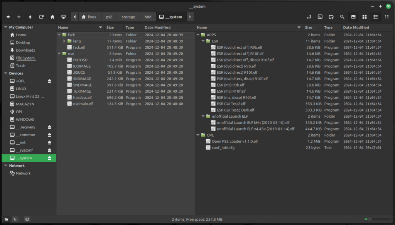Toggle the list view mode button
This screenshot has height=225, width=395.
point(376,17)
